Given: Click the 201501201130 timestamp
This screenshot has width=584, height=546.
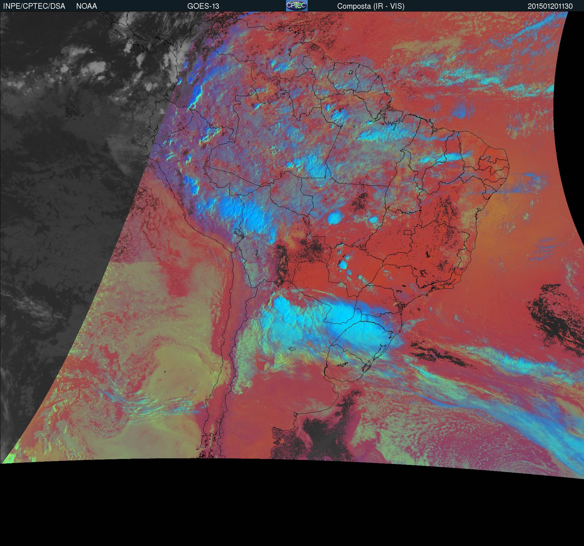Looking at the screenshot, I should click(x=550, y=6).
